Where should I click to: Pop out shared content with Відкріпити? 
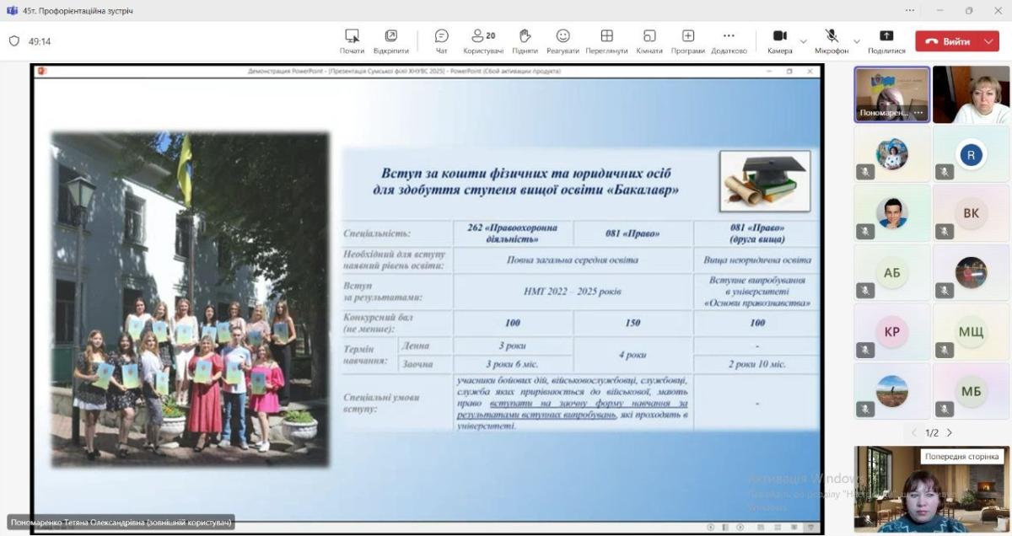(x=390, y=40)
